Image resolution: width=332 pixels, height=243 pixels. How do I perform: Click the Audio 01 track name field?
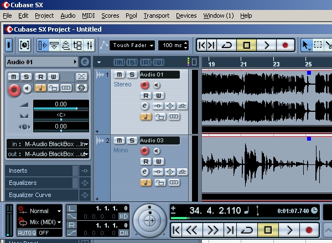coord(160,75)
